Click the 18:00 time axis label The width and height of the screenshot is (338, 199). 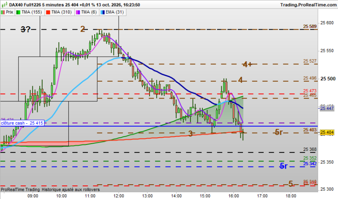tap(291, 196)
